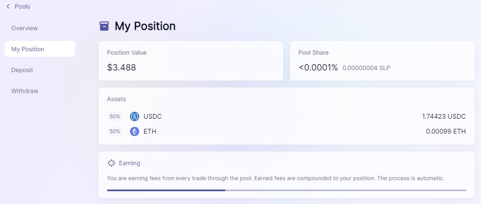Click the My Position archive box icon
Screen dimensions: 481x204
point(104,26)
